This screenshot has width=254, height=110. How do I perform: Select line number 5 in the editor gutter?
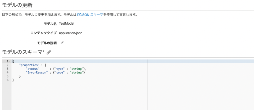(7, 76)
